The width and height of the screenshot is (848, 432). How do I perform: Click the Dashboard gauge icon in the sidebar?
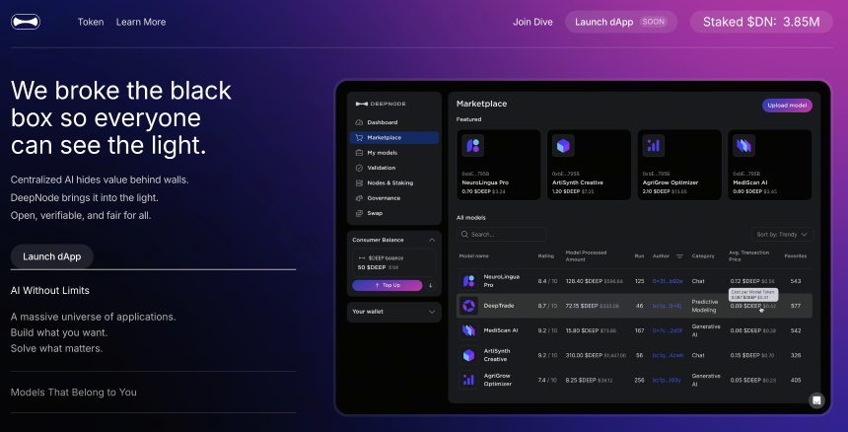pos(359,122)
